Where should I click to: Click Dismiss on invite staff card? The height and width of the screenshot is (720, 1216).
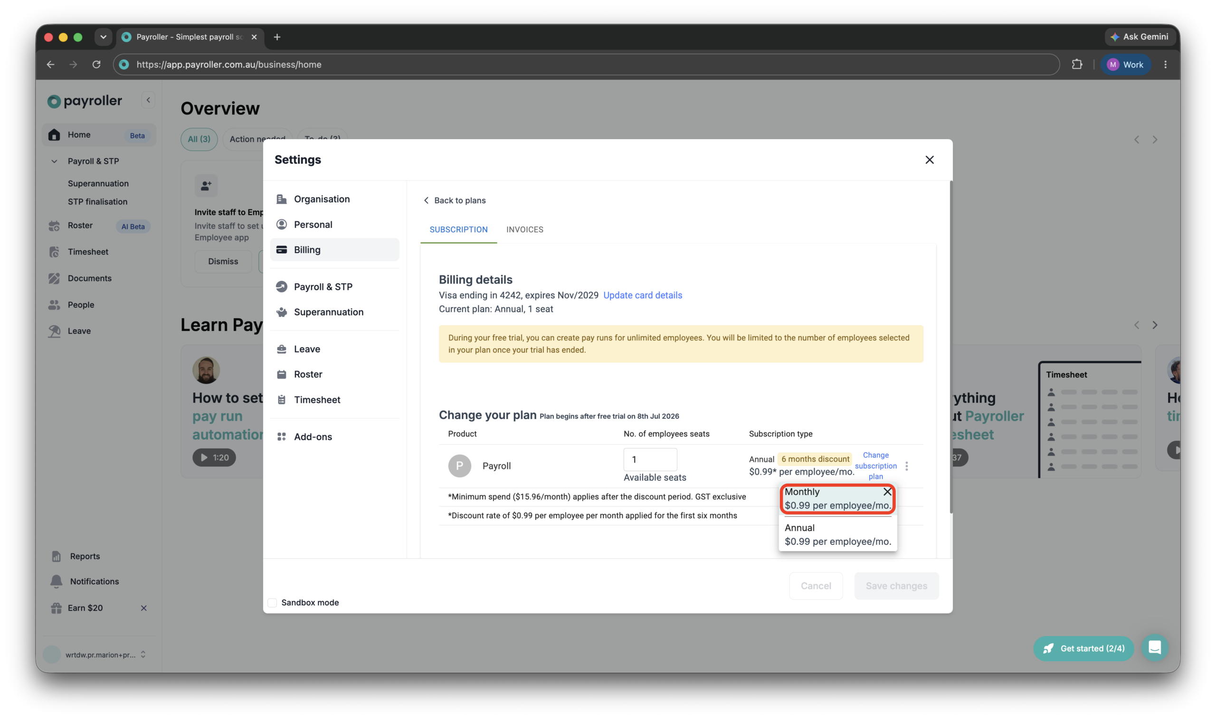[x=223, y=261]
